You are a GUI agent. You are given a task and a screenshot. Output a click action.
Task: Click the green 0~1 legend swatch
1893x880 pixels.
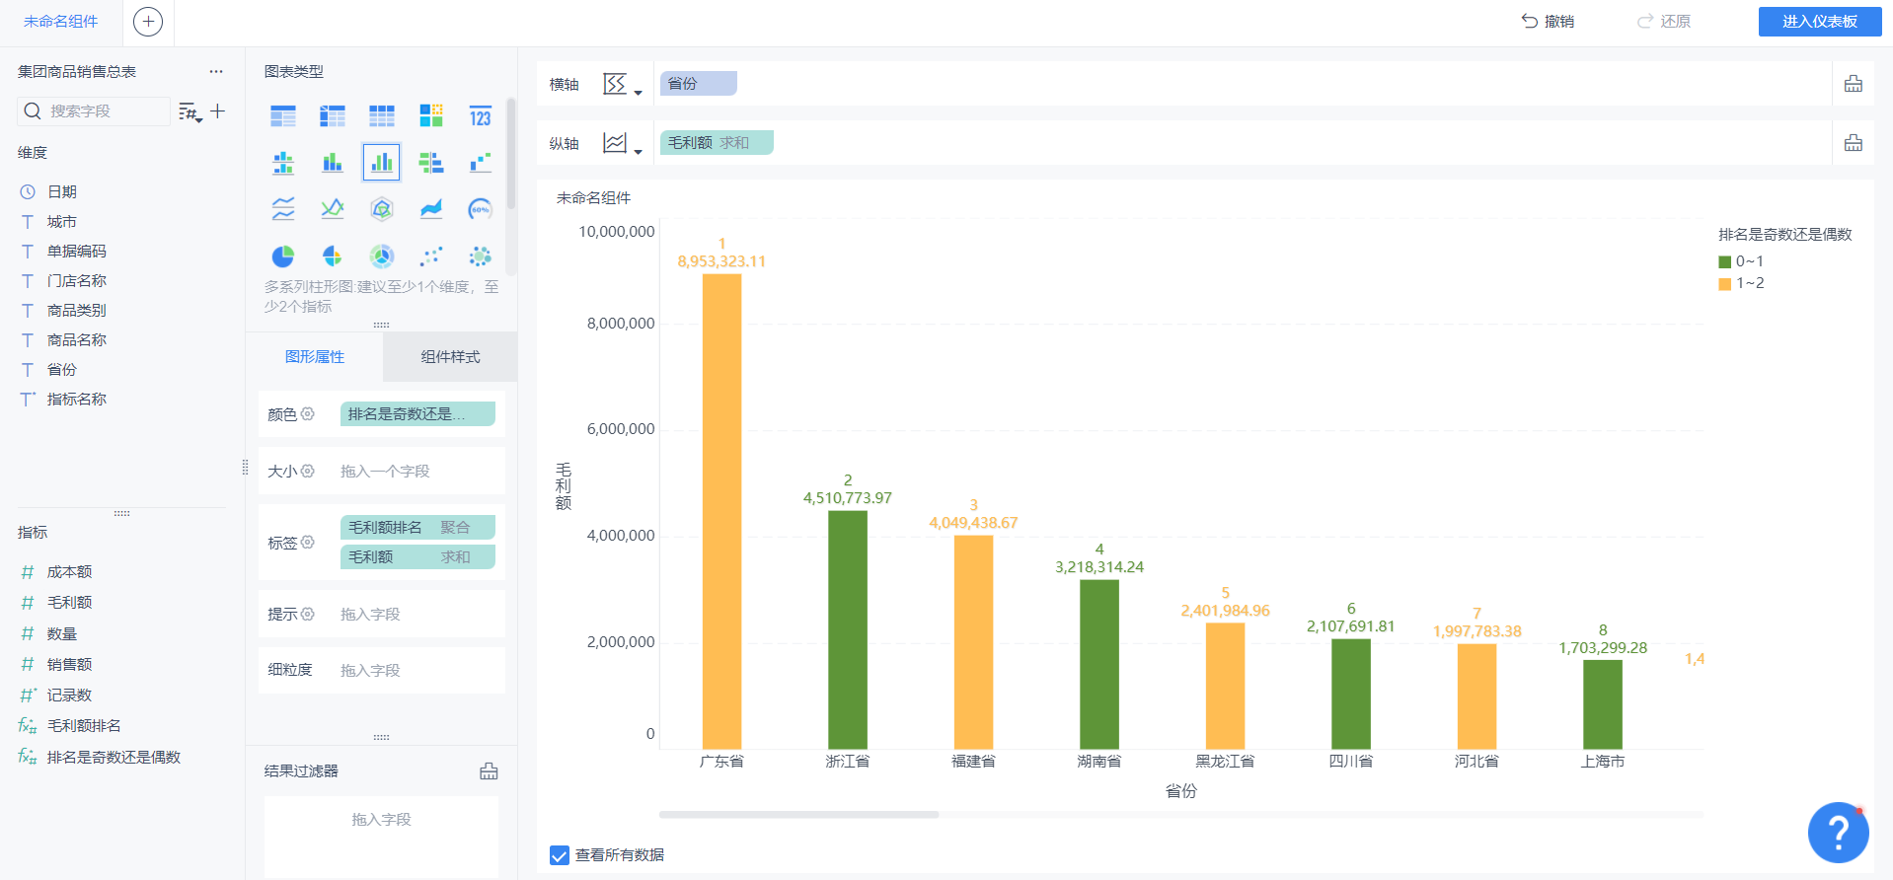point(1725,262)
